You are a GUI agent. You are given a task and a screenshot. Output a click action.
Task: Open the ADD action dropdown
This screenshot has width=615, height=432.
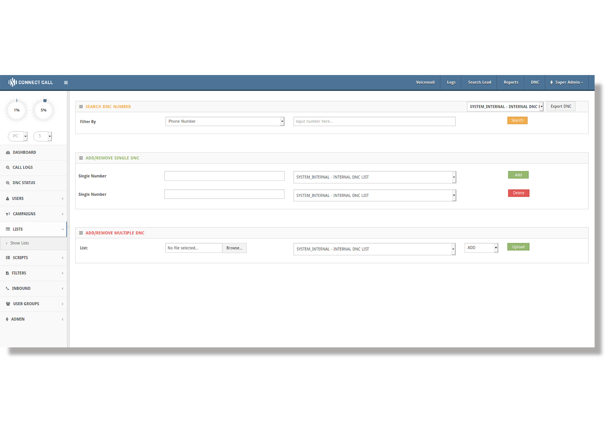pos(481,248)
